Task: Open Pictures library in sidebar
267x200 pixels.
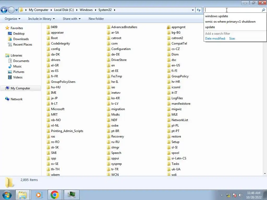Action: [x=19, y=72]
